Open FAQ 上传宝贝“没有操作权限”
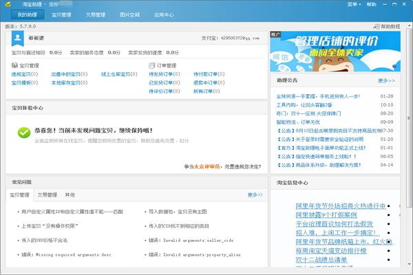Screen dimensions: 413x275 pos(50,226)
